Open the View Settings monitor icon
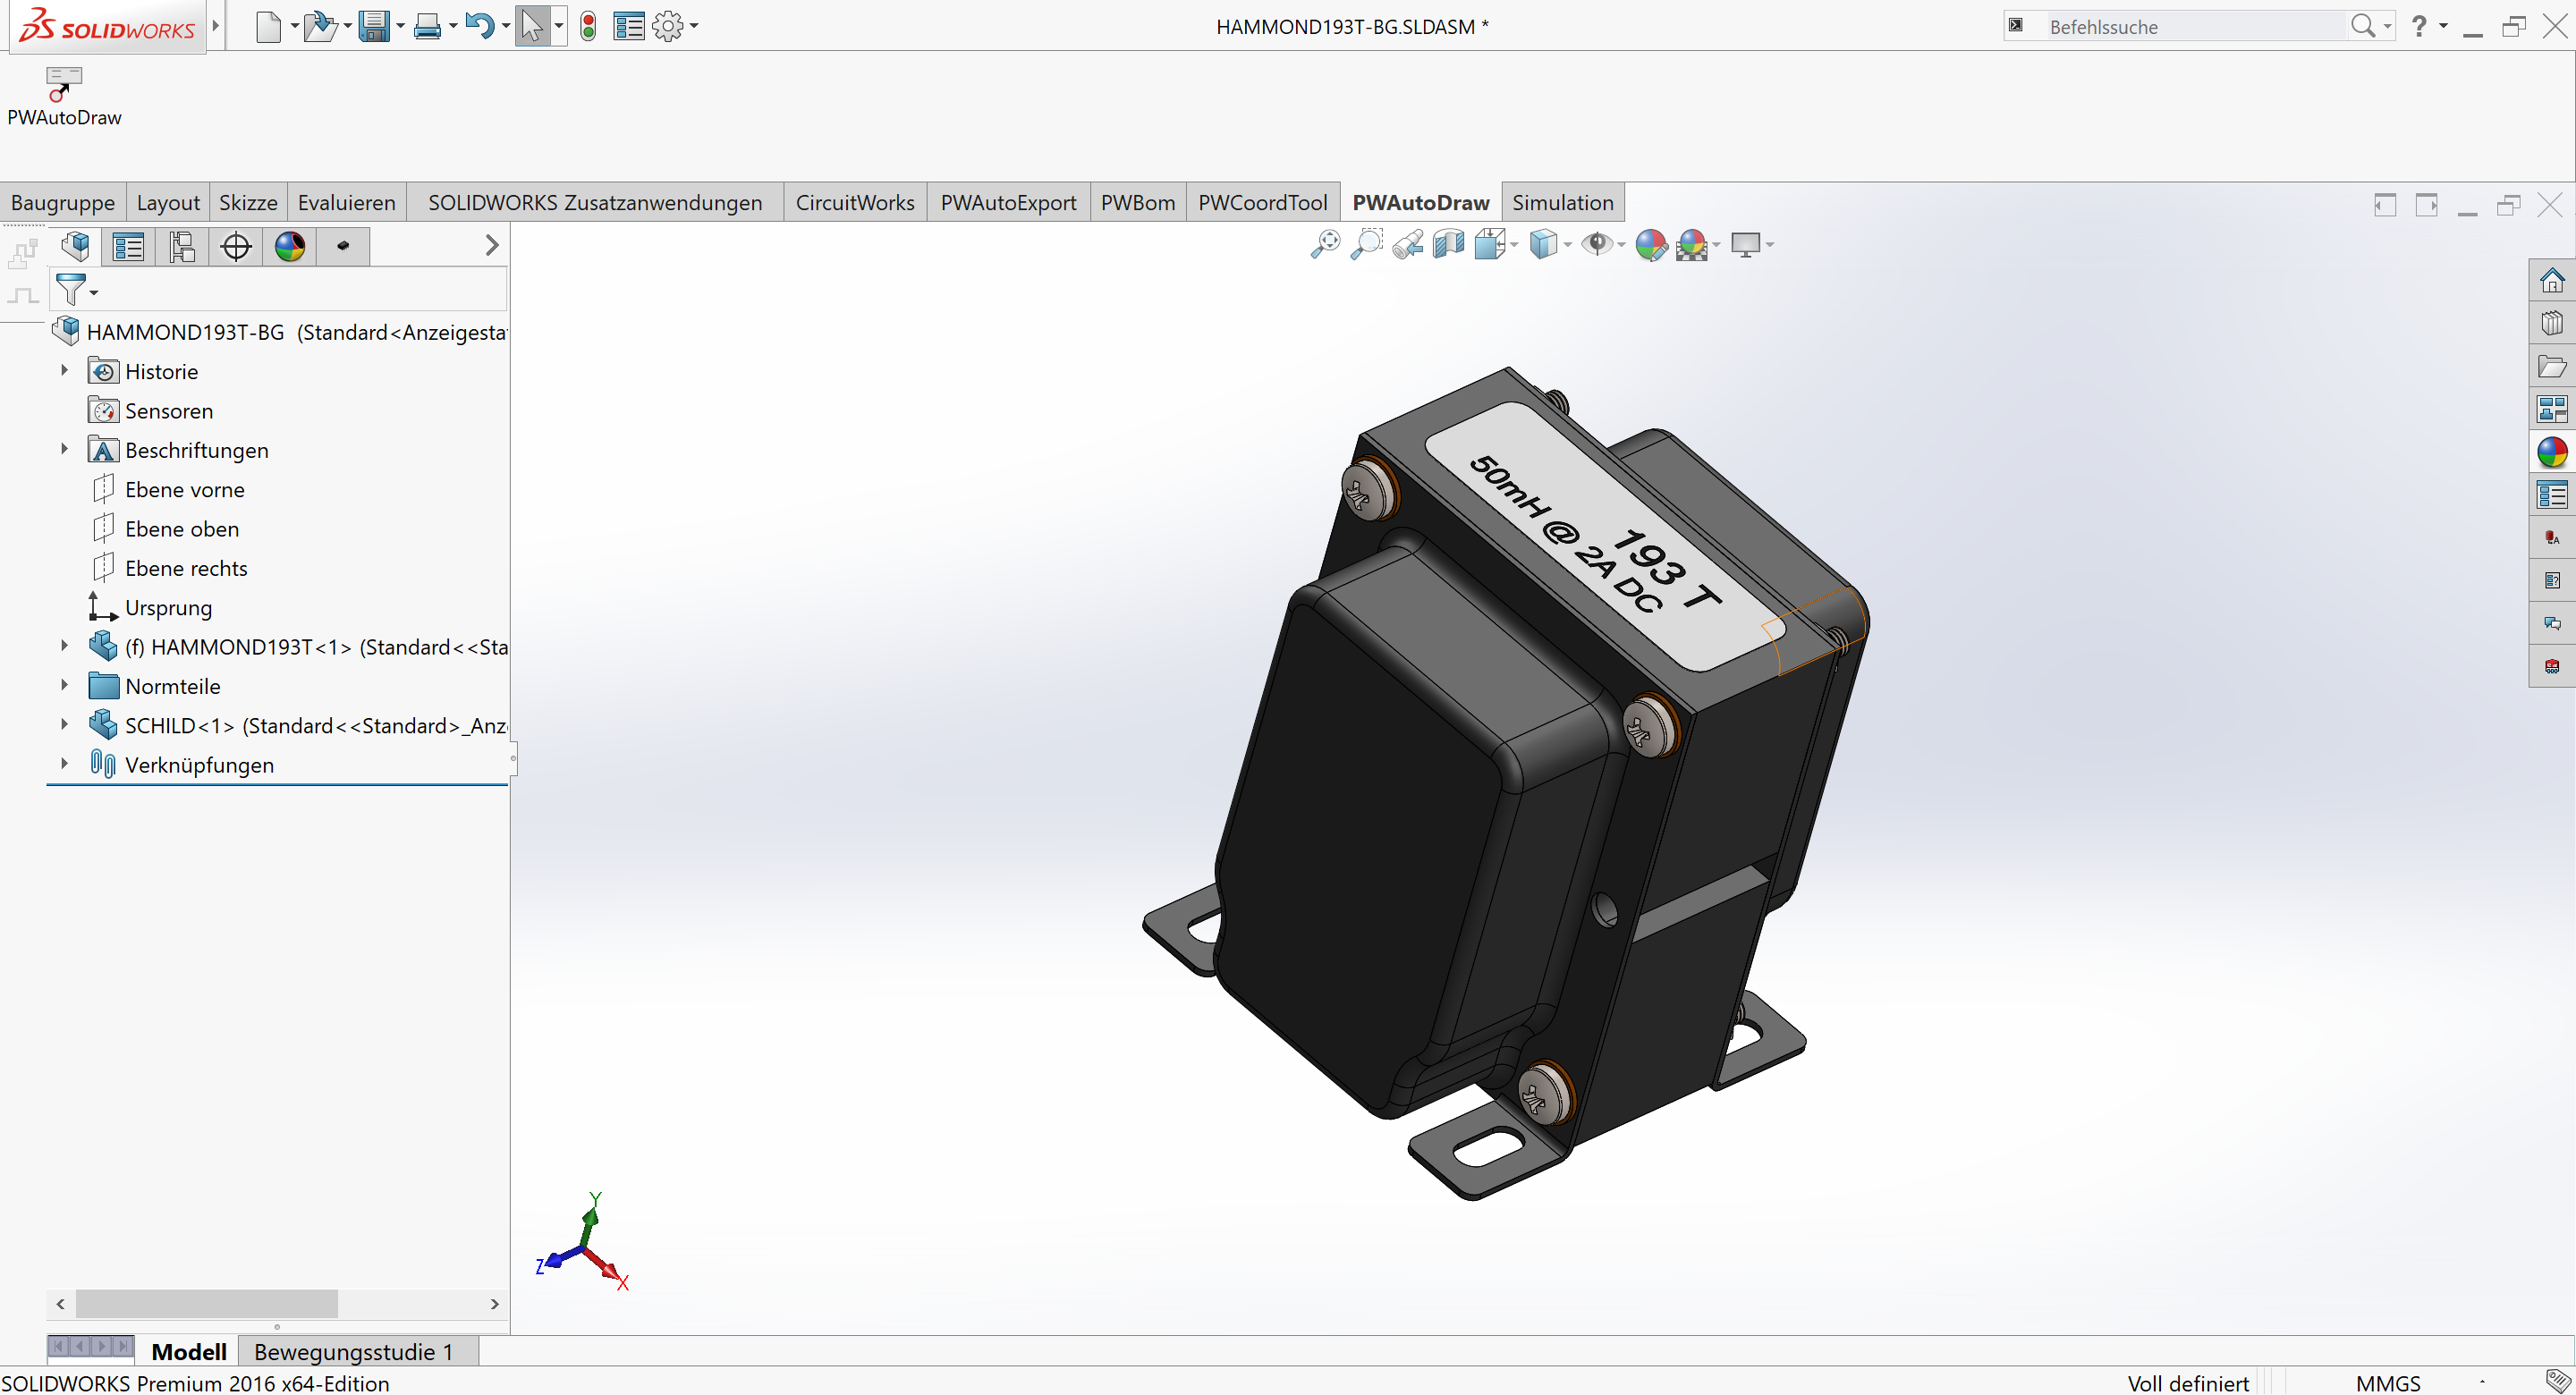Viewport: 2576px width, 1395px height. (x=1746, y=245)
